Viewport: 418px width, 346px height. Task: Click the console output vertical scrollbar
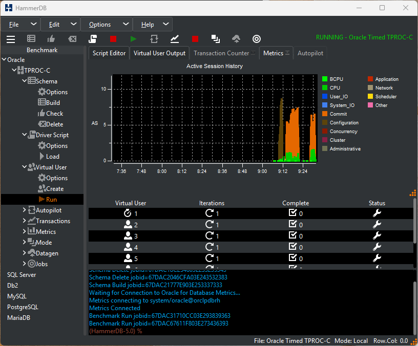415,308
